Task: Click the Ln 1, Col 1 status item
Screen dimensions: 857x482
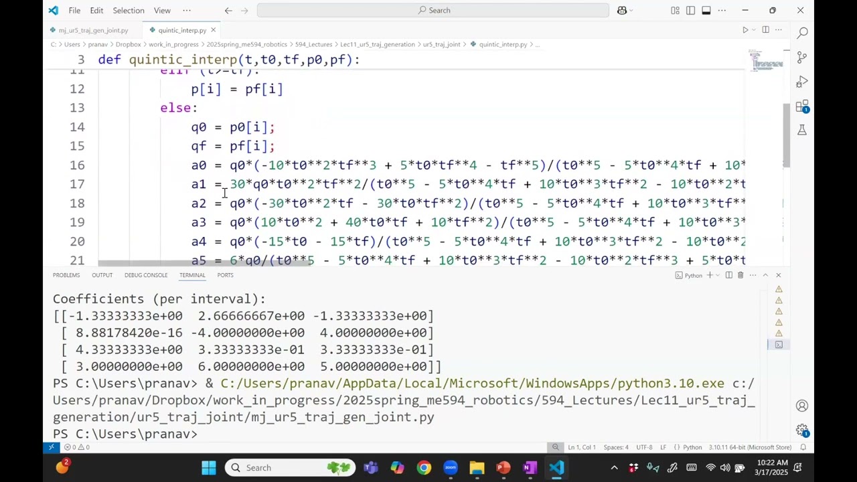Action: pyautogui.click(x=582, y=447)
